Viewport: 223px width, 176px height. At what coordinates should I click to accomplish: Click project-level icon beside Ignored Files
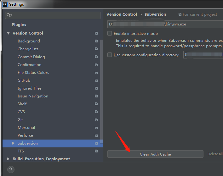click(x=96, y=88)
